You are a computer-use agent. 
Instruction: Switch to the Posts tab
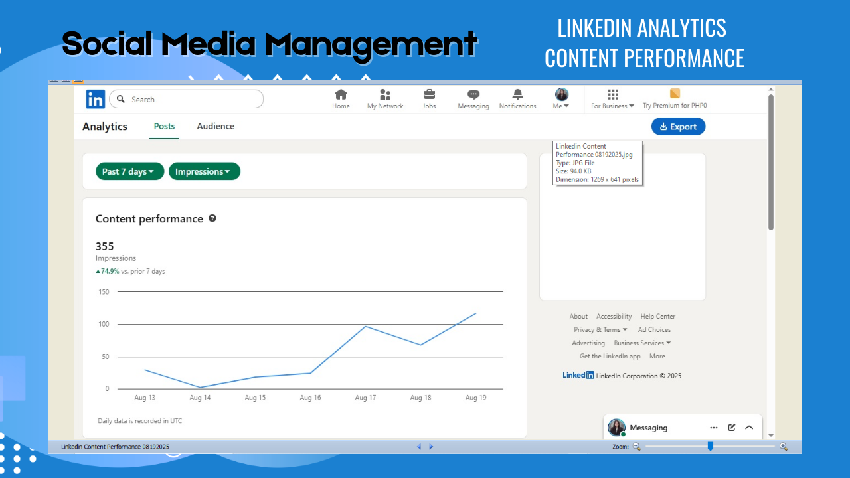pos(164,126)
